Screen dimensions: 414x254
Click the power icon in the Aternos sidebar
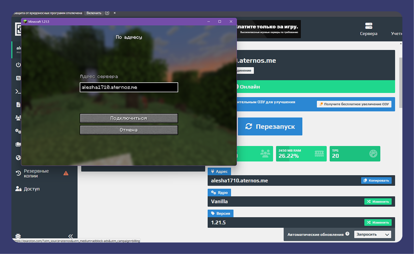click(x=18, y=65)
